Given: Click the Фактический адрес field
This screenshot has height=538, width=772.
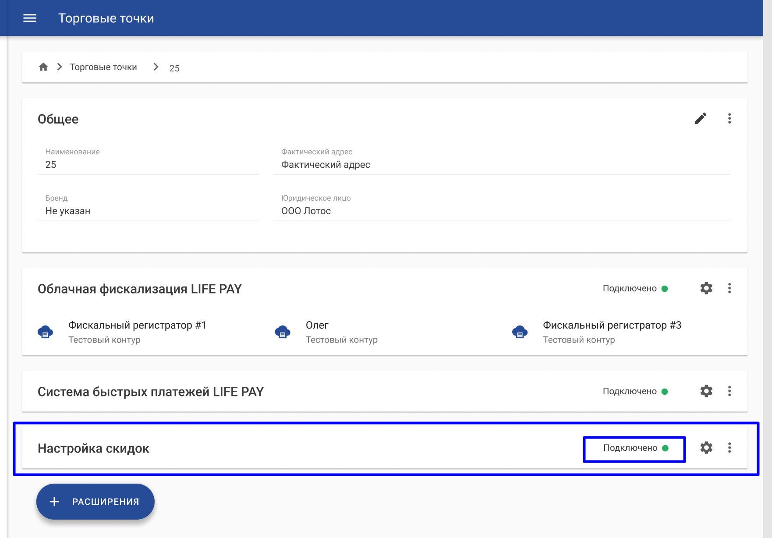Looking at the screenshot, I should pyautogui.click(x=502, y=160).
